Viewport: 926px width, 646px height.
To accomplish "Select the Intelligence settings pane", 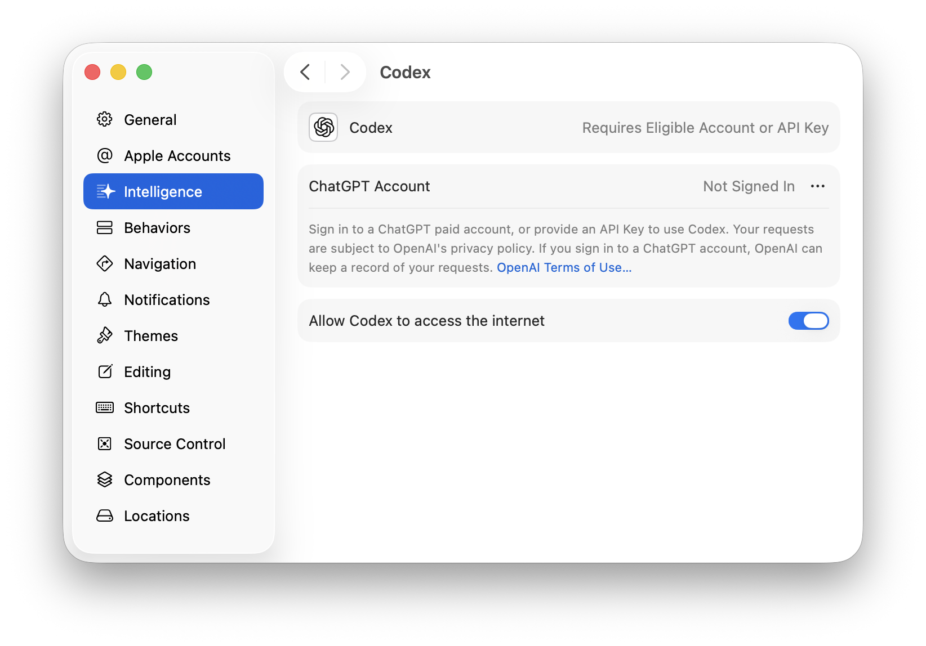I will (x=173, y=191).
